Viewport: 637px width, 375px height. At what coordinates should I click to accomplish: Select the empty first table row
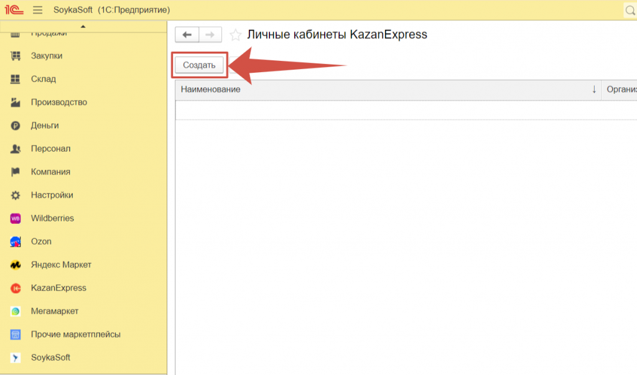pos(386,110)
